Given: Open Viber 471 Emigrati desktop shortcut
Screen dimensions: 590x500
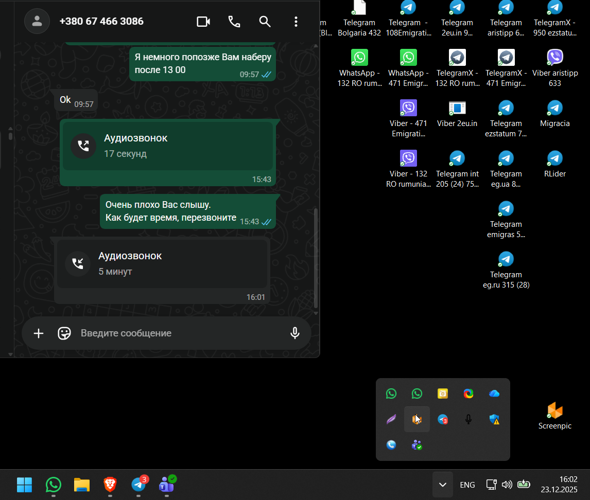Looking at the screenshot, I should coord(408,119).
